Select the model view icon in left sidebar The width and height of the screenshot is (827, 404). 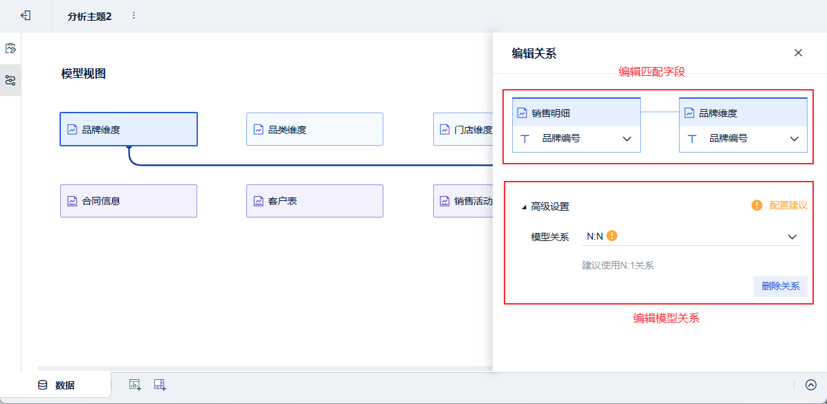[x=10, y=80]
